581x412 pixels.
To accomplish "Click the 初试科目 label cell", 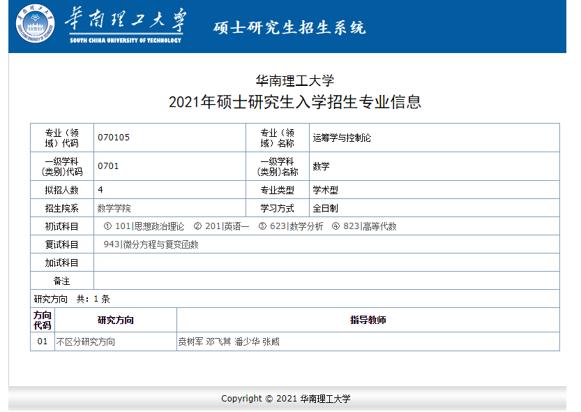I will coord(62,226).
